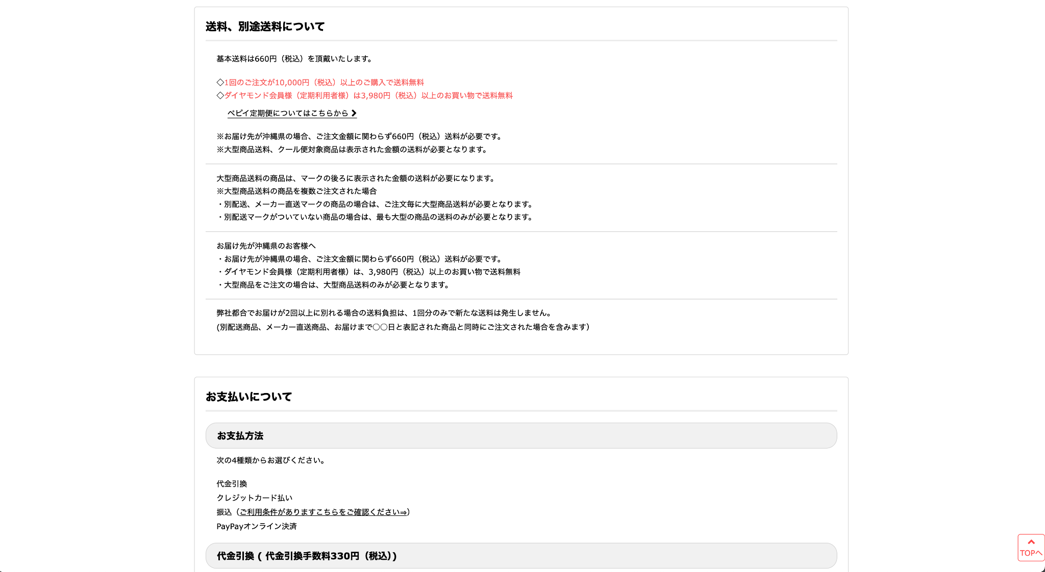Click the 次の4種類からお選びください。 text
The height and width of the screenshot is (572, 1045).
272,460
